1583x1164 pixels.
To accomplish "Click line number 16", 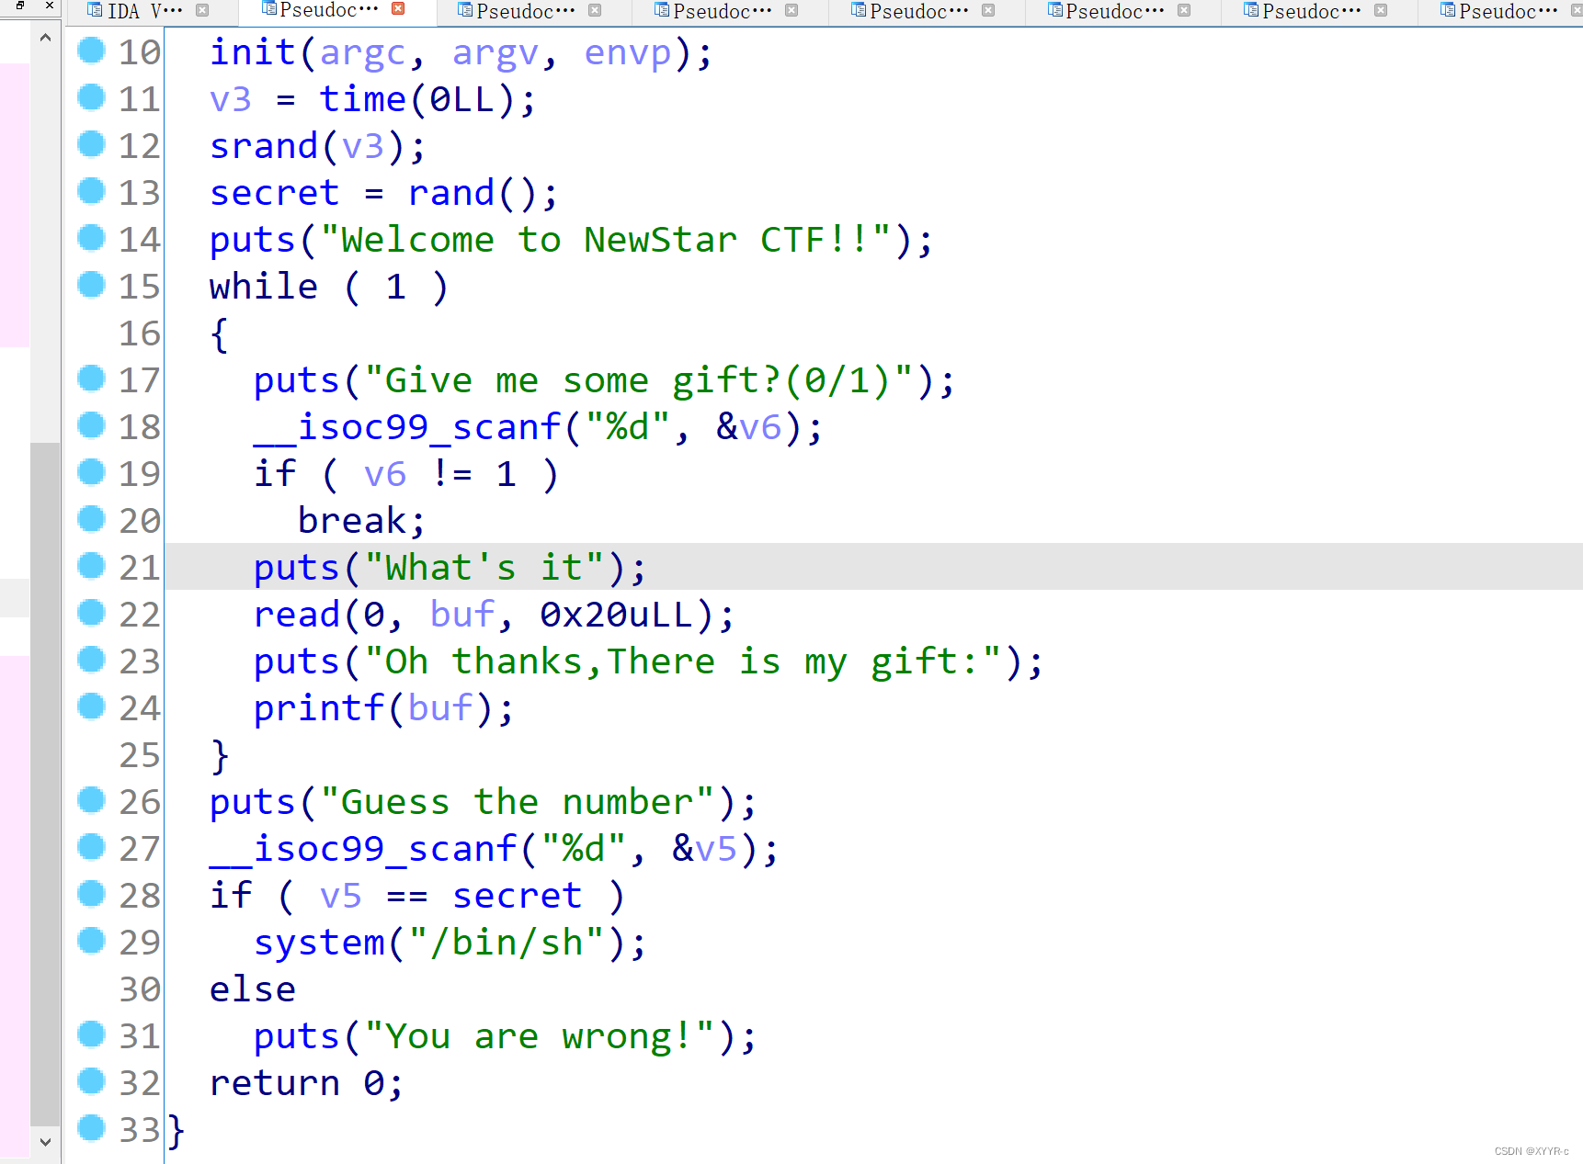I will [x=140, y=333].
